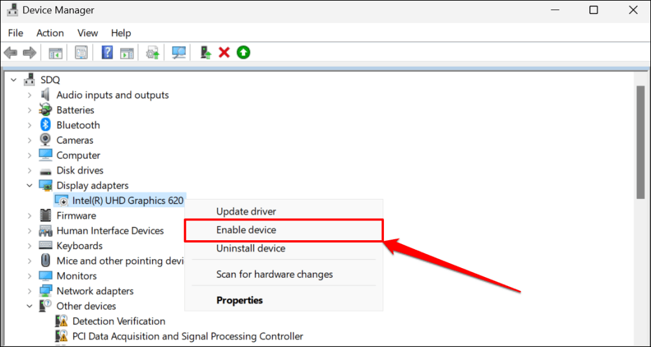Viewport: 651px width, 347px height.
Task: Click the computer icon beside SDQ root
Action: (x=29, y=79)
